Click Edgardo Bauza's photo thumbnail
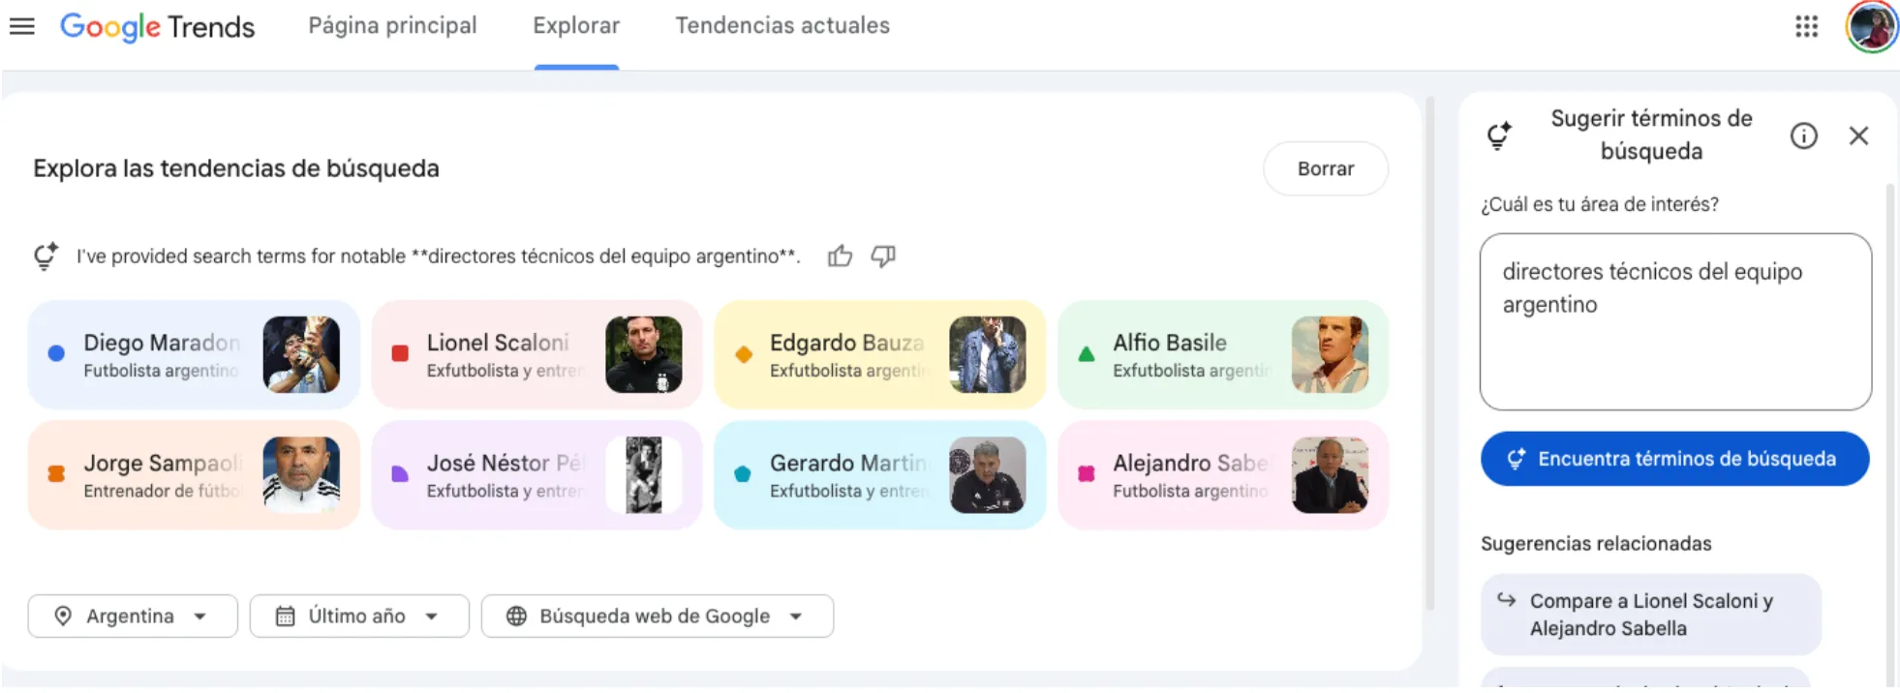 [x=987, y=354]
